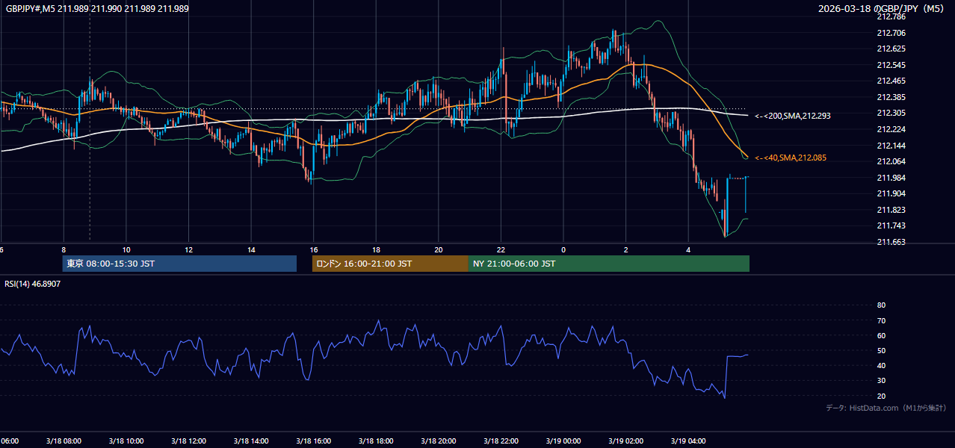This screenshot has width=955, height=448.
Task: Click the bottom time label 3/18 10:00
Action: (126, 441)
